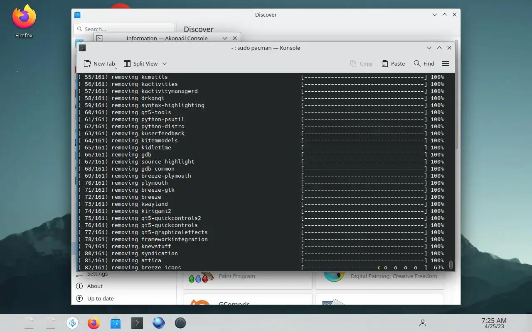Click the user icon in the system tray
Viewport: 532px width, 332px height.
tap(422, 323)
